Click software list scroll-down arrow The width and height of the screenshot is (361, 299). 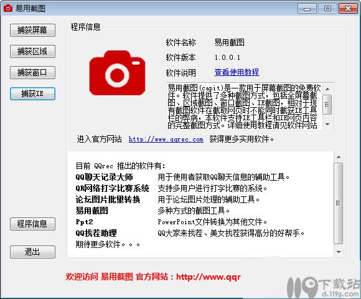[x=339, y=252]
